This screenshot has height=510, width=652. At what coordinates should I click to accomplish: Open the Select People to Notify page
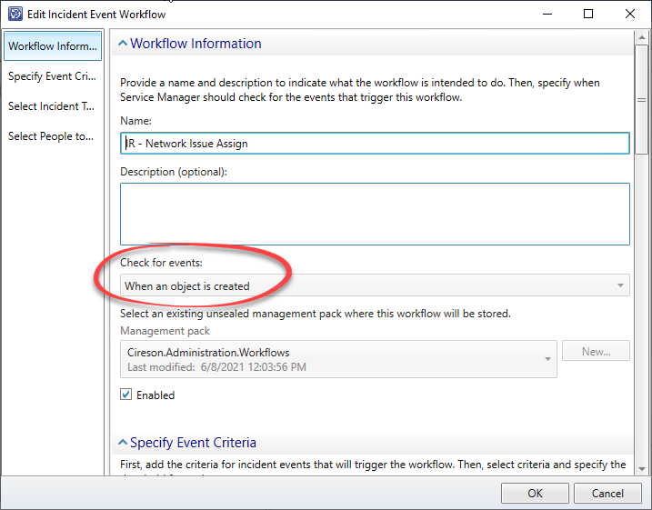click(52, 136)
